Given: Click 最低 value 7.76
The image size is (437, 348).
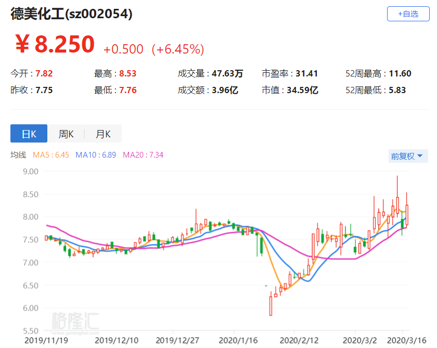Looking at the screenshot, I should click(x=128, y=90).
